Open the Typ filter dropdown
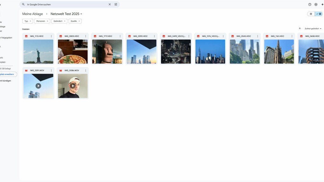324x182 pixels. (28, 21)
